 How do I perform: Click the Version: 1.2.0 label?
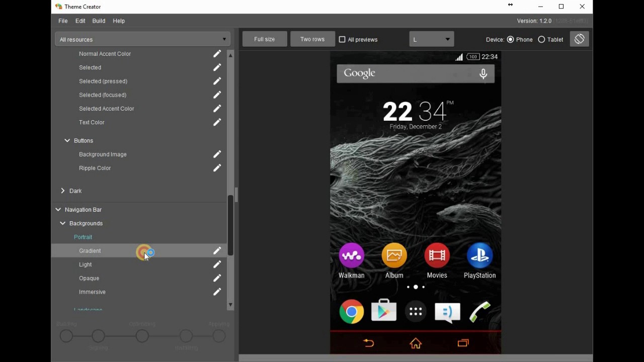pos(534,21)
